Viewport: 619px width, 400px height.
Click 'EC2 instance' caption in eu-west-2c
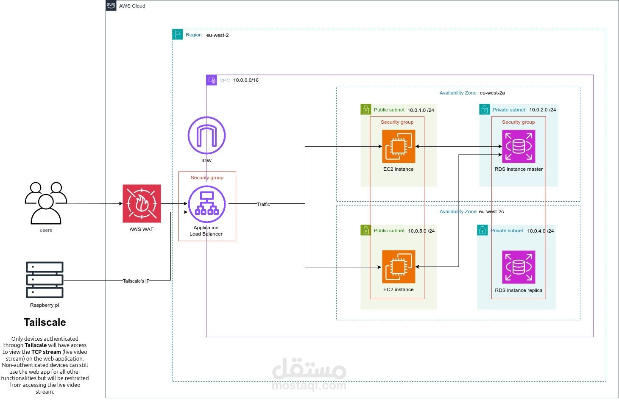click(399, 289)
